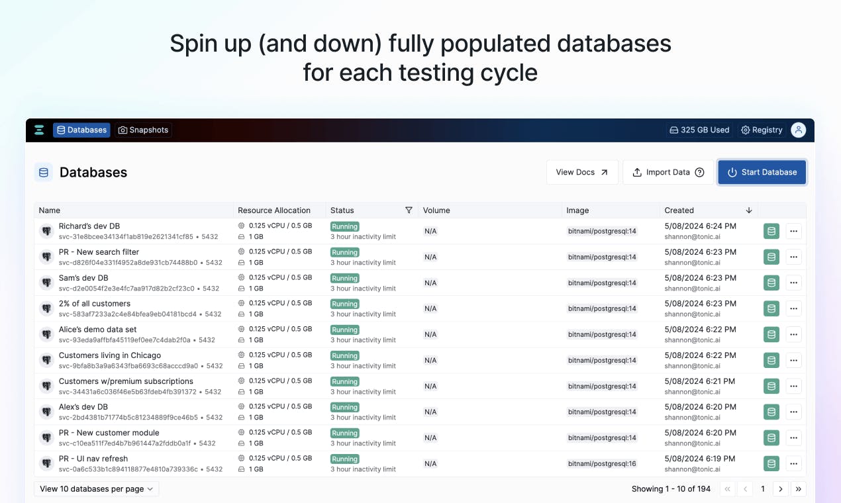Click bitnami/postgresql:16 image tag

tap(602, 463)
